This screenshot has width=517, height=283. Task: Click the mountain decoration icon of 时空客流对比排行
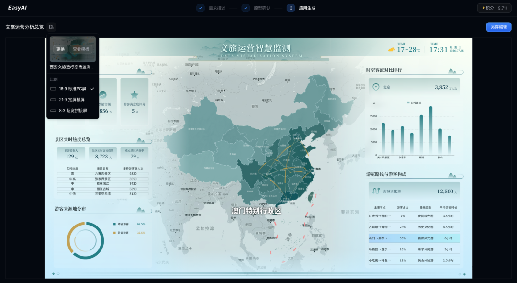452,71
